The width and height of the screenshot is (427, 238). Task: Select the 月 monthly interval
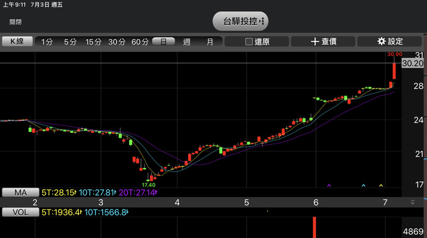[210, 42]
